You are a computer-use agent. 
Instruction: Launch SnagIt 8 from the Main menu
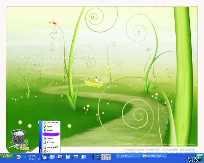[51, 138]
